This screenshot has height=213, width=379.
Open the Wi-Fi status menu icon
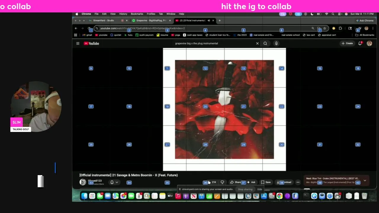327,14
